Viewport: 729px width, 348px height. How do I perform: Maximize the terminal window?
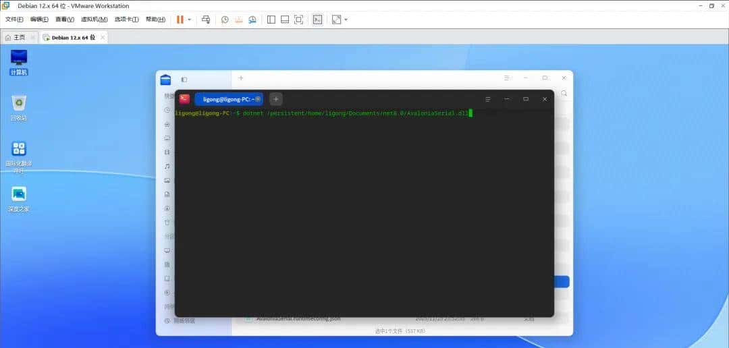click(526, 99)
